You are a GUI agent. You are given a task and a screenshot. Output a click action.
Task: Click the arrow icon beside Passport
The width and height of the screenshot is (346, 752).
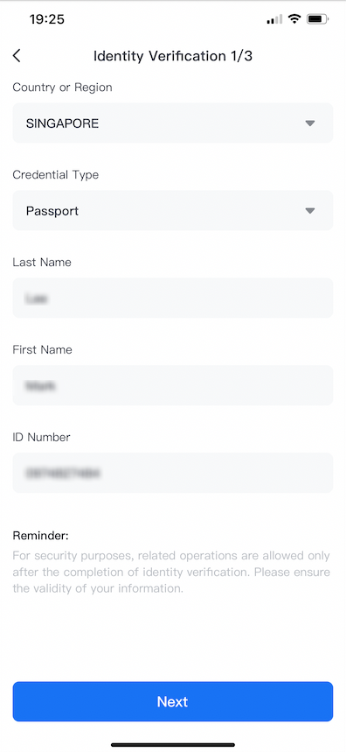coord(310,210)
